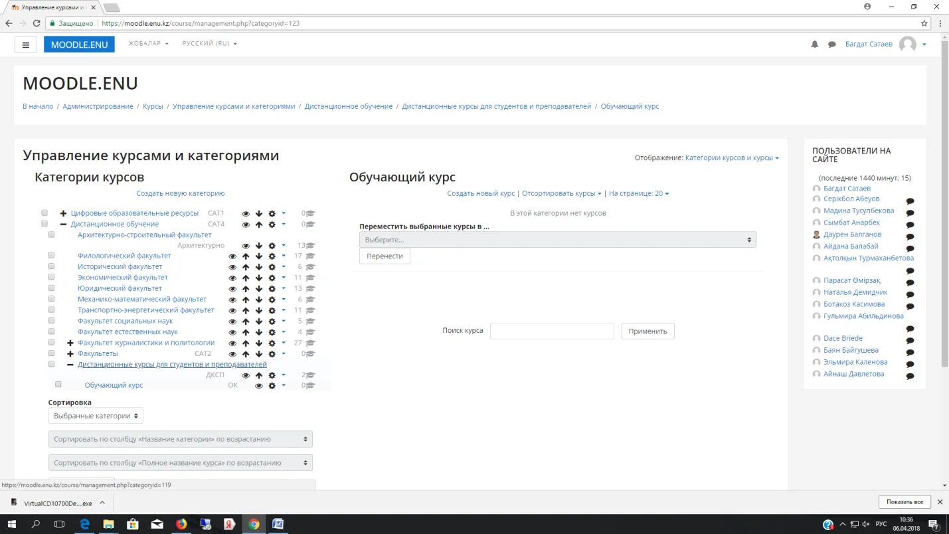Hide Факультет журналистики и политологии category
949x534 pixels.
click(232, 343)
